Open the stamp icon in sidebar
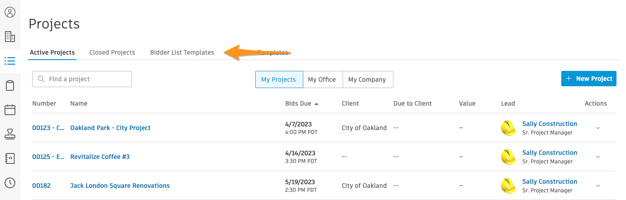The image size is (626, 200). (x=10, y=134)
